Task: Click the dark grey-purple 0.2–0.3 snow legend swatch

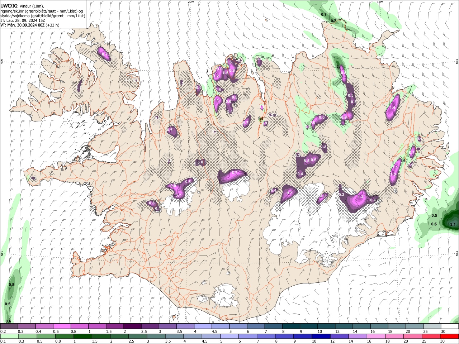Action: tap(9, 326)
